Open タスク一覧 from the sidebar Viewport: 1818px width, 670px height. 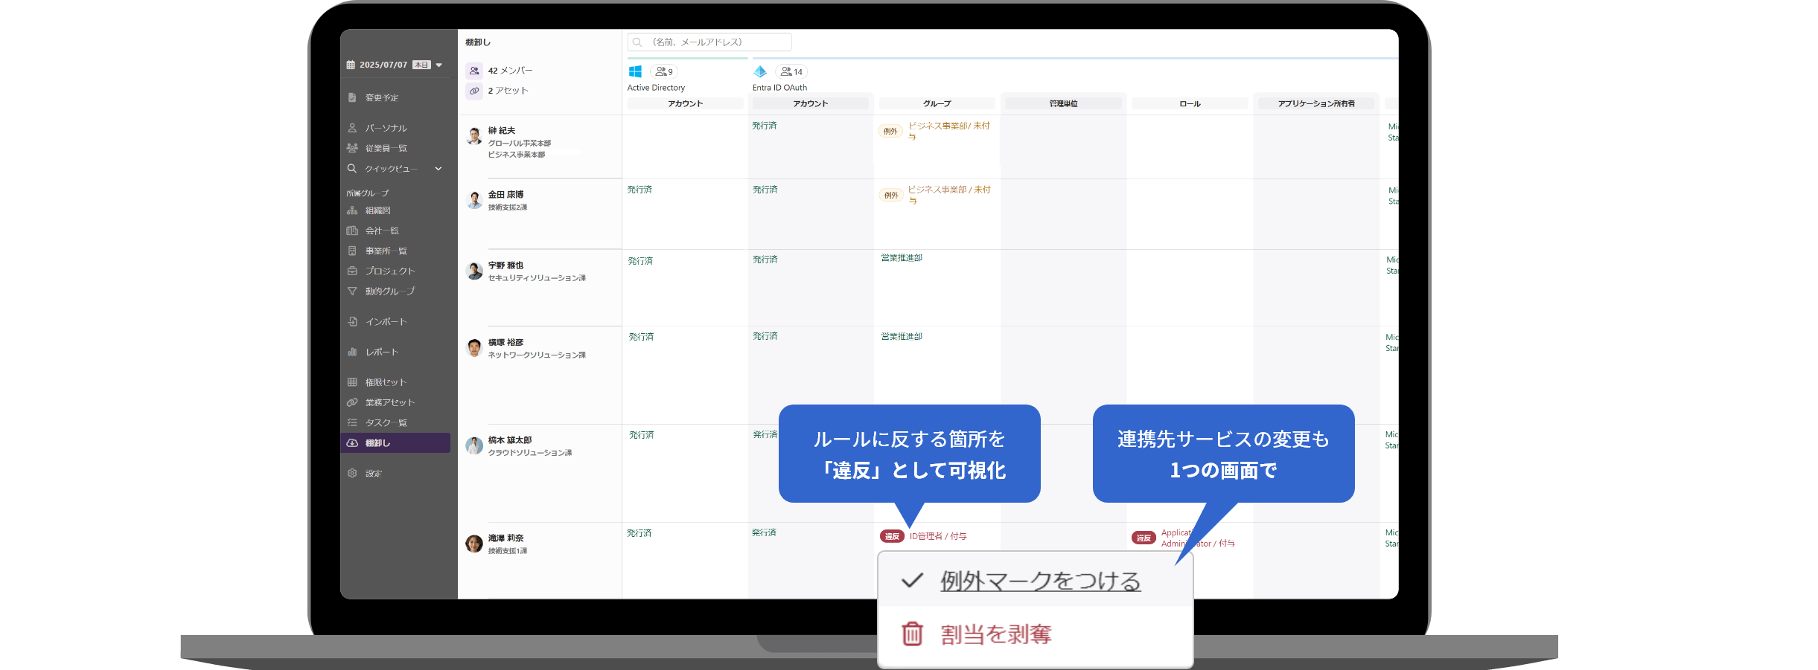tap(353, 422)
